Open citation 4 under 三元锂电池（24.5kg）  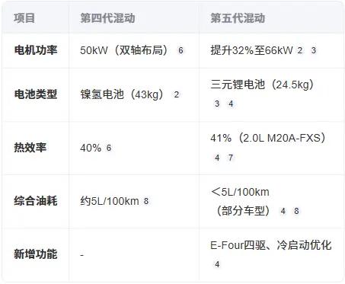pyautogui.click(x=231, y=104)
